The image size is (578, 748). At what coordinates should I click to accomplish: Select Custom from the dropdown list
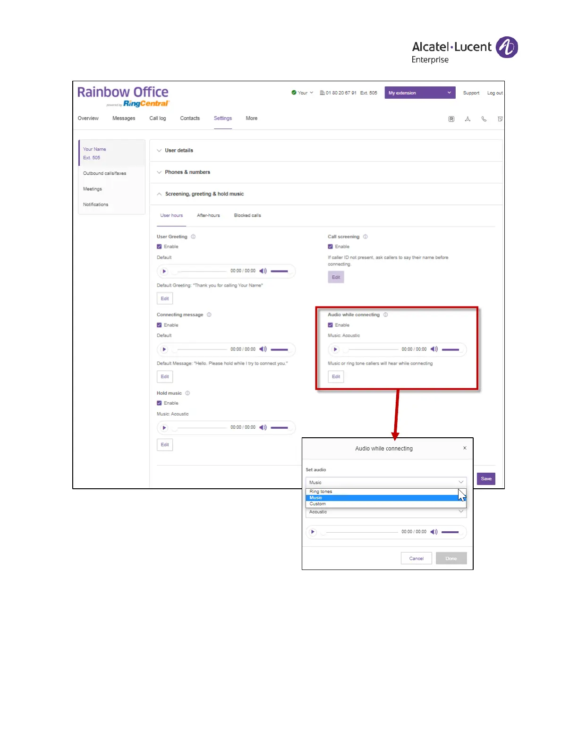point(386,504)
